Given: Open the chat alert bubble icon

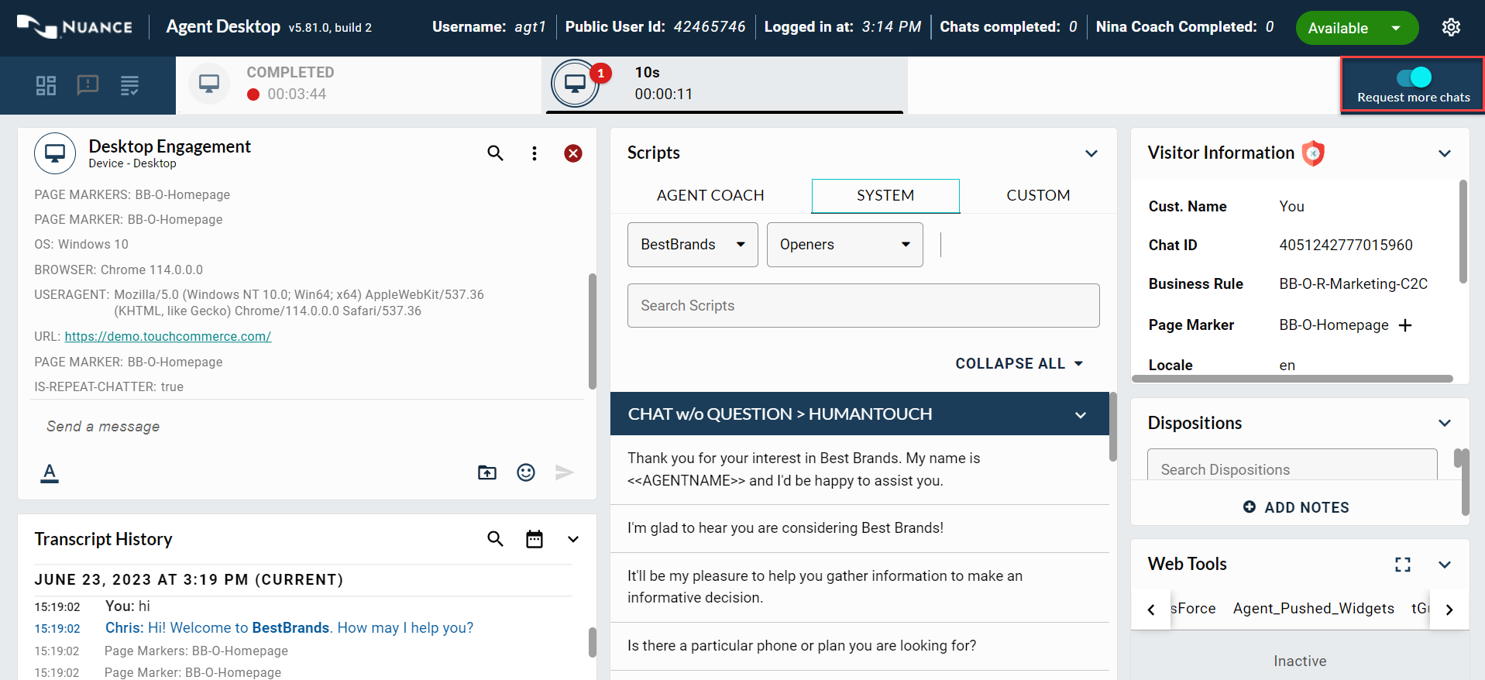Looking at the screenshot, I should (x=88, y=85).
